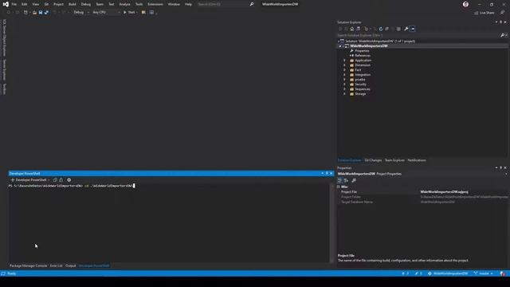Viewport: 510px width, 287px height.
Task: Select the References node in Solution Explorer
Action: [x=363, y=56]
